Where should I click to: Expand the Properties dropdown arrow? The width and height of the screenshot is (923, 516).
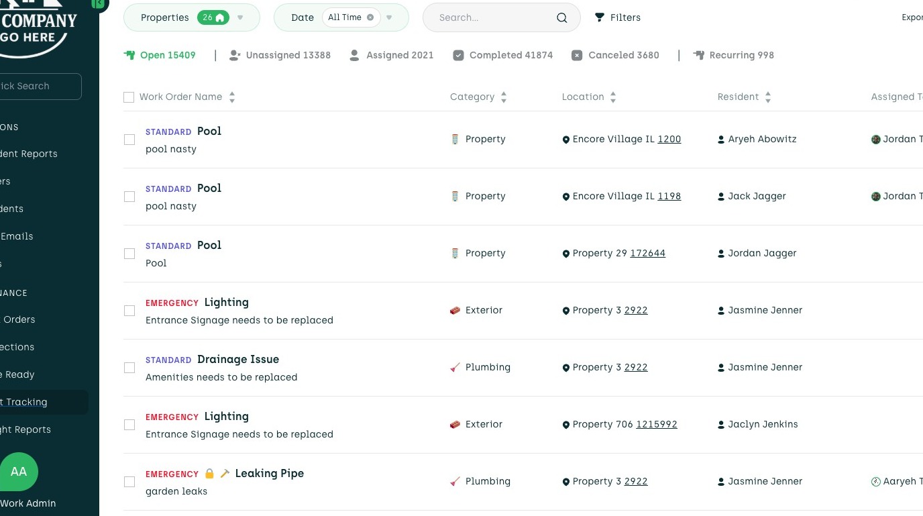coord(240,17)
